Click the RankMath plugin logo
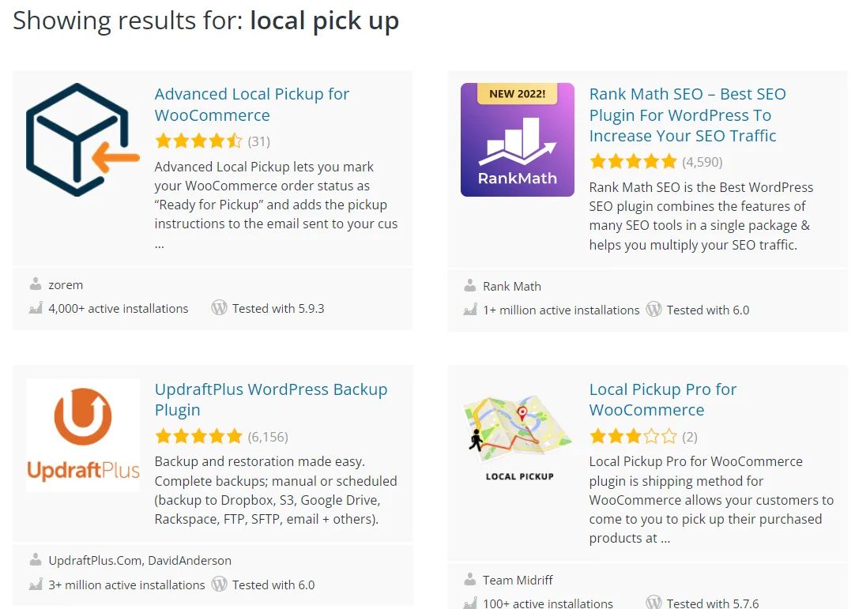The image size is (855, 609). 518,140
